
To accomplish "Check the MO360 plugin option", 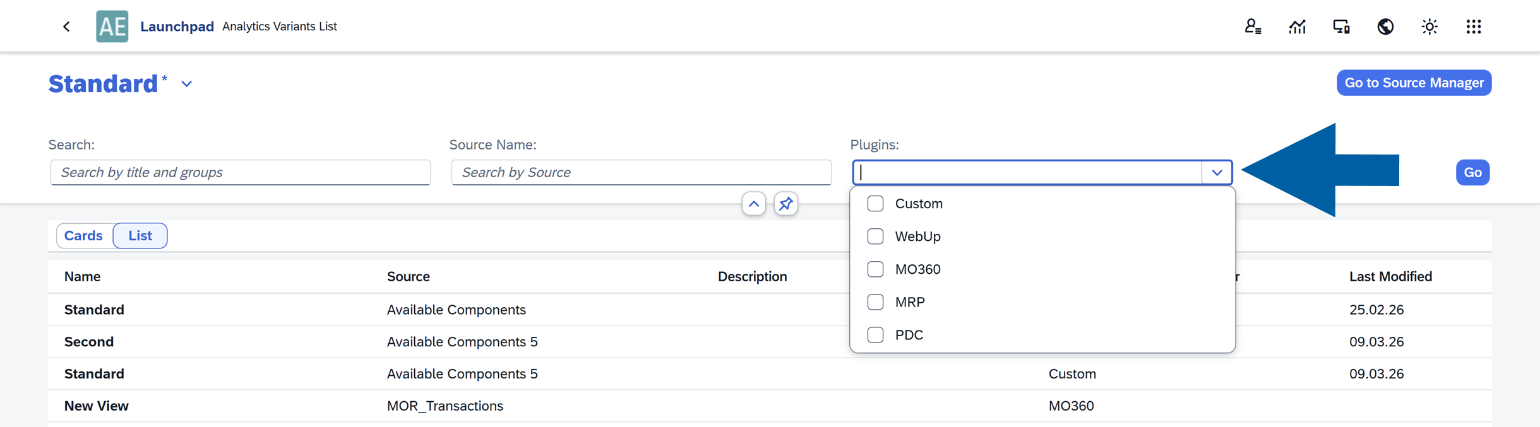I will [x=875, y=269].
